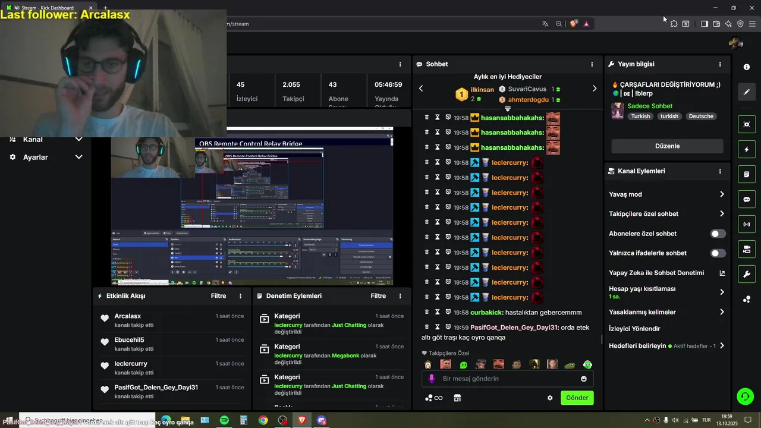761x428 pixels.
Task: Open the camera capture panel icon
Action: pyautogui.click(x=747, y=124)
